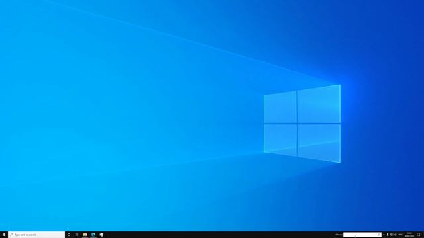Click the microphone tray icon
Image resolution: width=424 pixels, height=238 pixels.
(388, 235)
